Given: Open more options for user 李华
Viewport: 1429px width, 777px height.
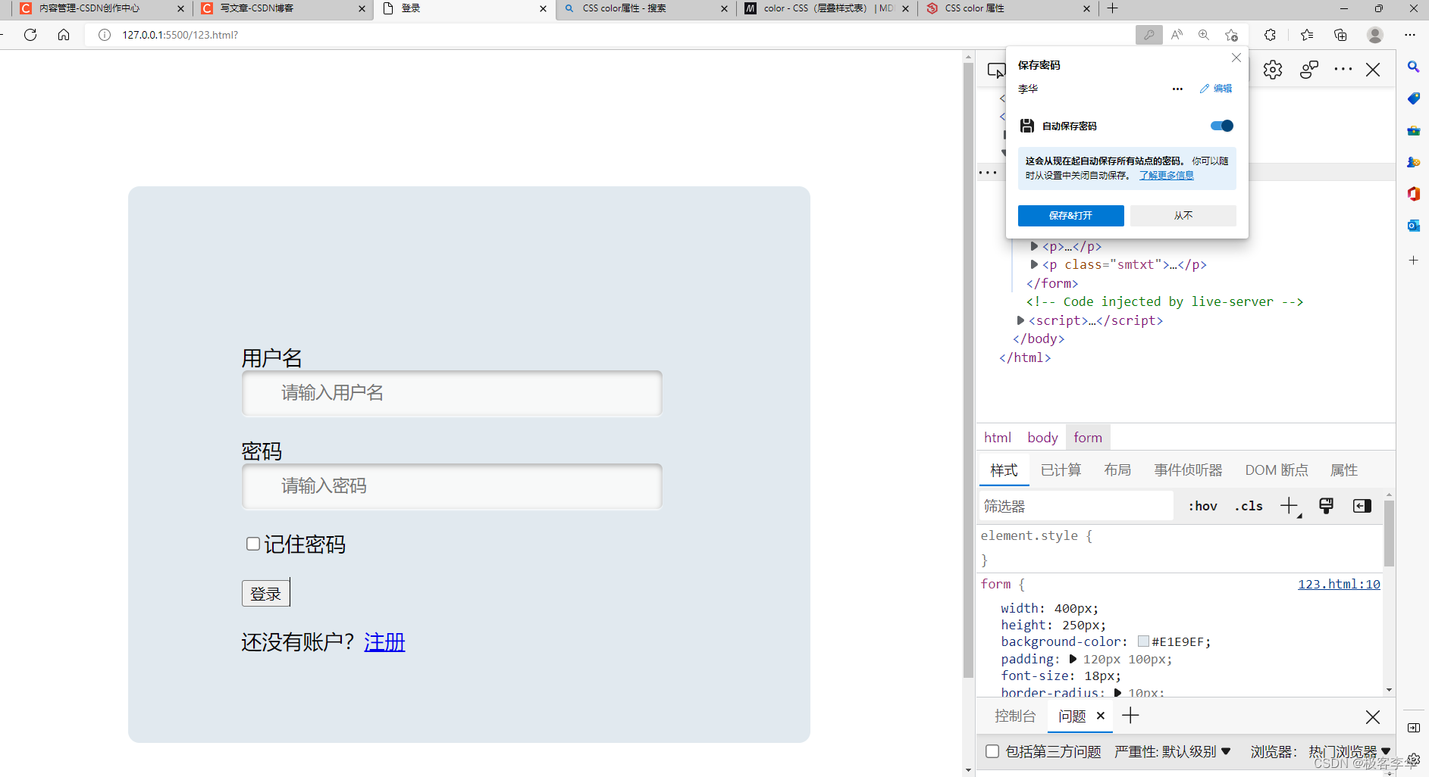Looking at the screenshot, I should [x=1177, y=89].
